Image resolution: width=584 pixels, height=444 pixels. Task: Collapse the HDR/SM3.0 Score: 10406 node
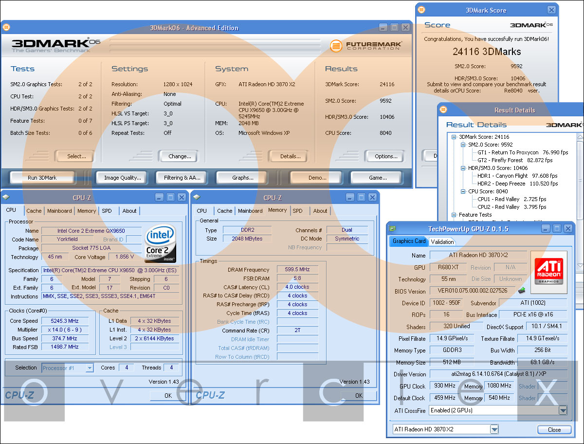pos(463,168)
